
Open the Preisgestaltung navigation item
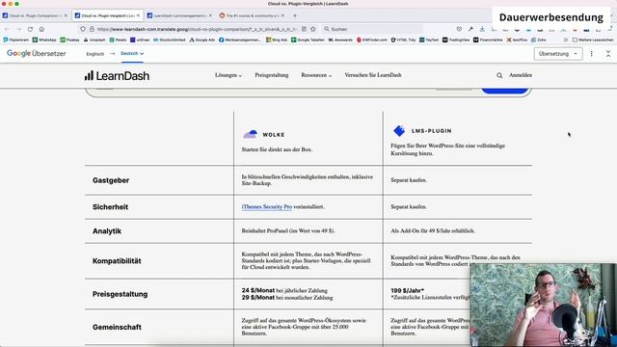pos(272,75)
